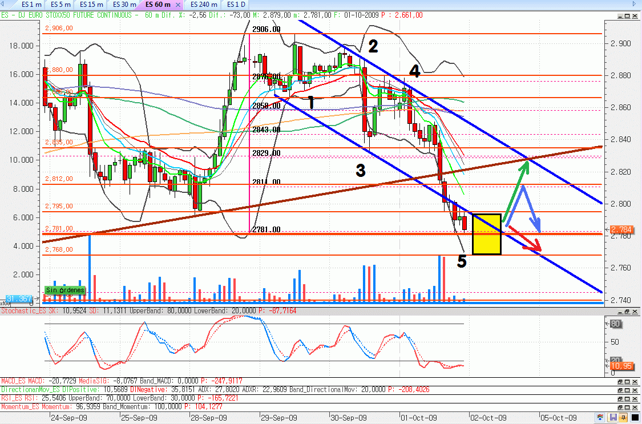Click the green Sin órdenes button
The image size is (642, 424).
click(x=65, y=290)
